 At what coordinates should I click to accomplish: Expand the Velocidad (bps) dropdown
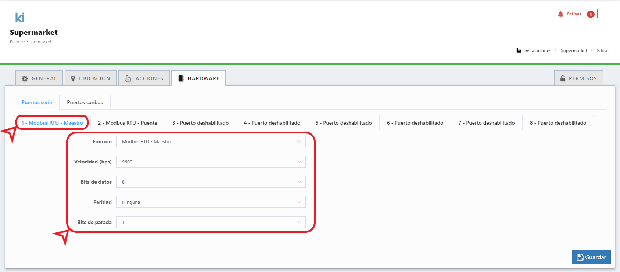point(211,162)
